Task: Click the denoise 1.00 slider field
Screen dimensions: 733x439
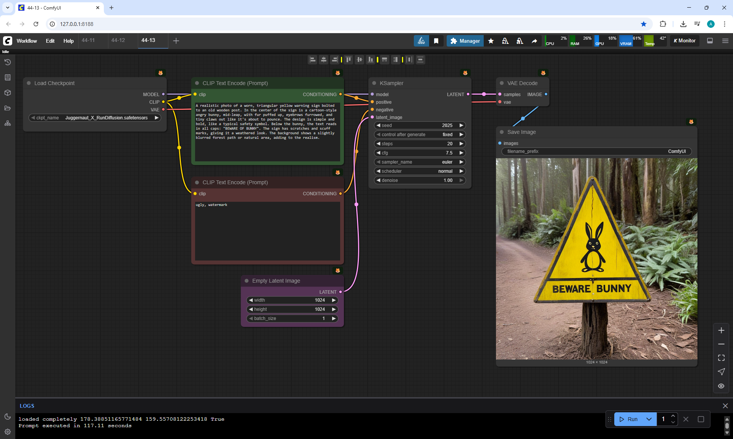Action: click(x=419, y=180)
